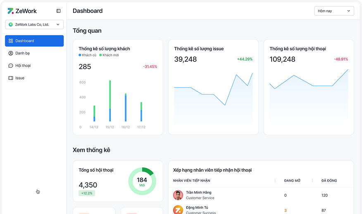
Task: Click the Dashboard grid icon
Action: [x=11, y=41]
